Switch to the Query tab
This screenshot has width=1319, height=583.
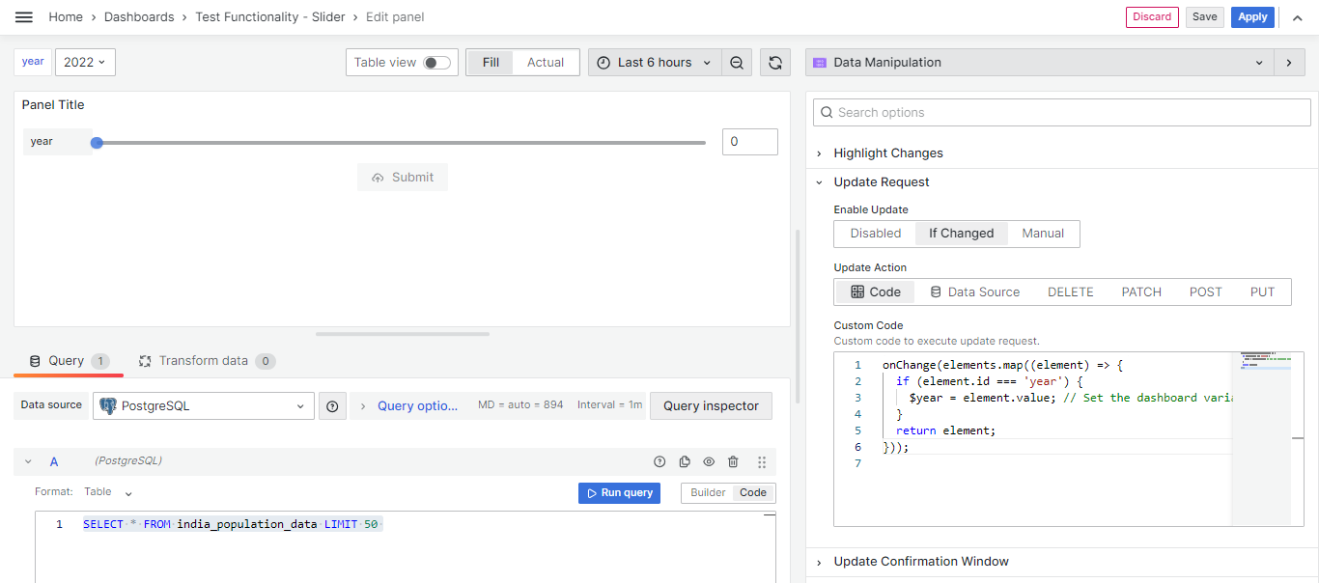tap(69, 361)
